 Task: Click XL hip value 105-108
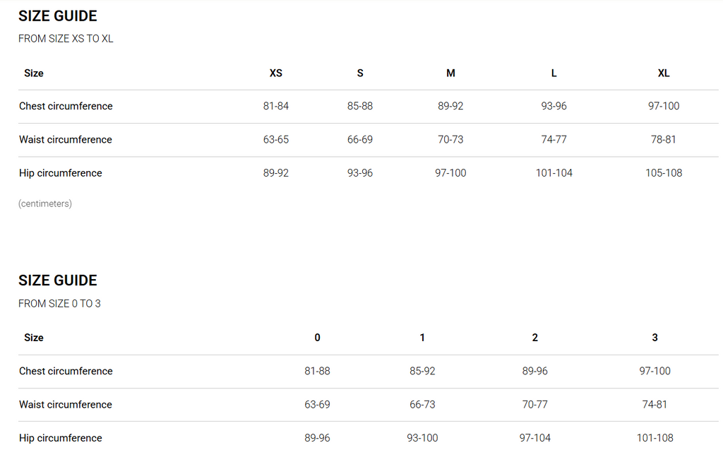point(663,173)
